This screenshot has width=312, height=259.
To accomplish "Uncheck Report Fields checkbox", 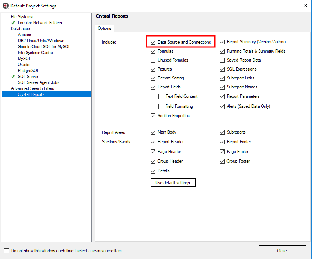I will tap(153, 87).
